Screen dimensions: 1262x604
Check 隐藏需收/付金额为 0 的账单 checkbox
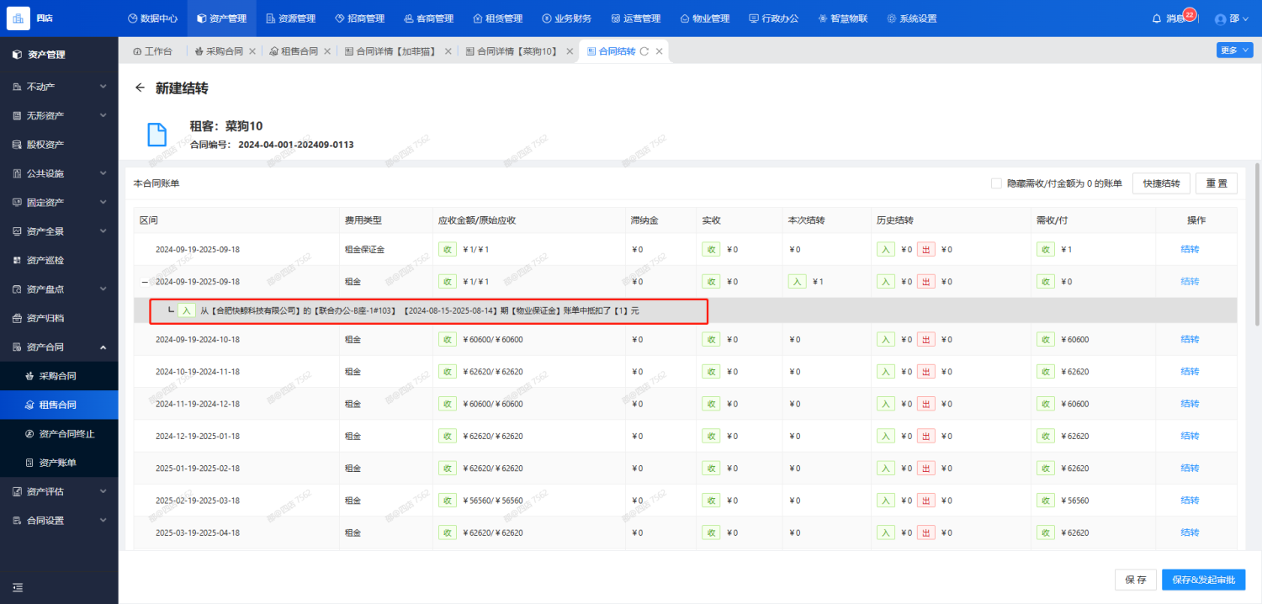tap(996, 183)
